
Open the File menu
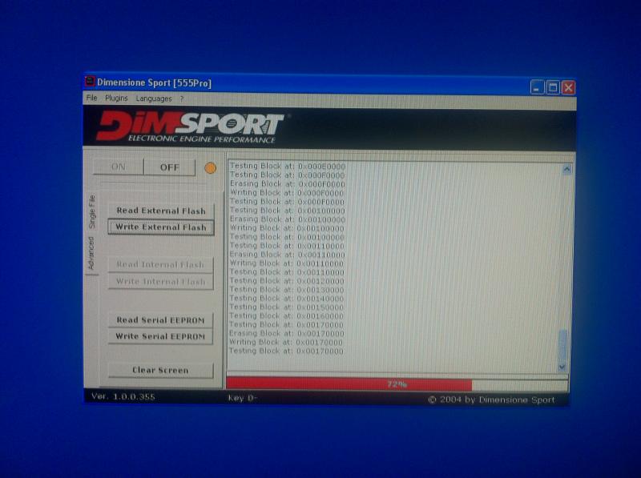pos(91,98)
